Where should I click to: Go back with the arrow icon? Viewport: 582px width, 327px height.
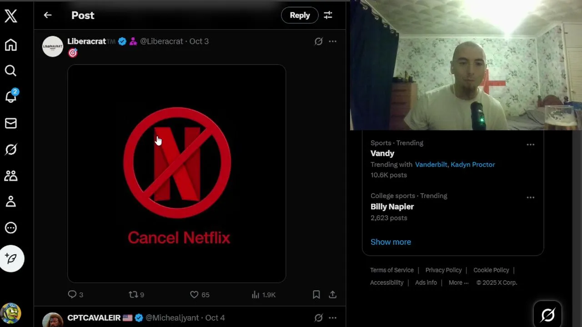(48, 15)
